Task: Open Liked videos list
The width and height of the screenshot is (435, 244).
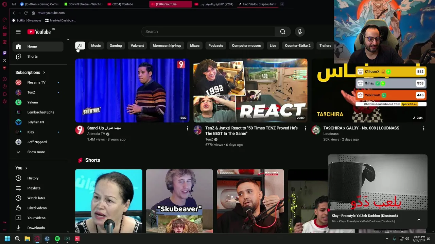Action: click(38, 208)
